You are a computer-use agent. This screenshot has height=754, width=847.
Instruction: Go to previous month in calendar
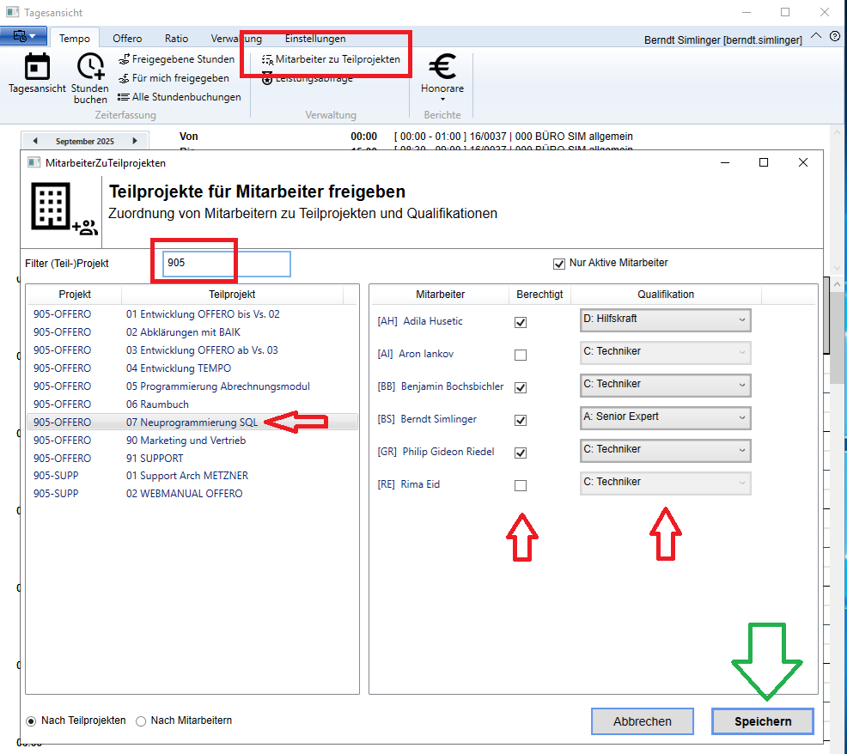tap(35, 141)
